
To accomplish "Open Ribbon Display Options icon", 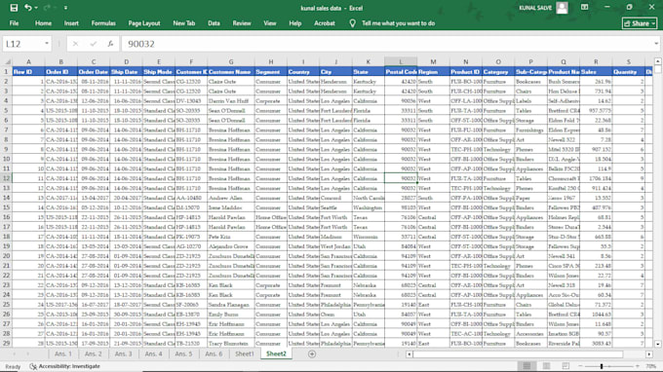I will click(584, 7).
